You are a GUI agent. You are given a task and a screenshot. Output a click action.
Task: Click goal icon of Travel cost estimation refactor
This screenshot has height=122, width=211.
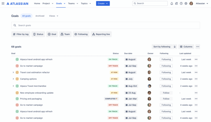[x=17, y=73]
